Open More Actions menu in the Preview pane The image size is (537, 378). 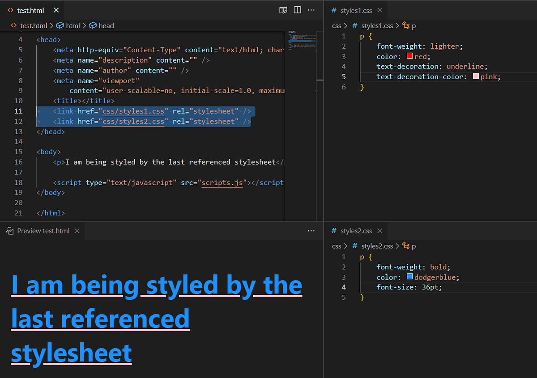[311, 230]
